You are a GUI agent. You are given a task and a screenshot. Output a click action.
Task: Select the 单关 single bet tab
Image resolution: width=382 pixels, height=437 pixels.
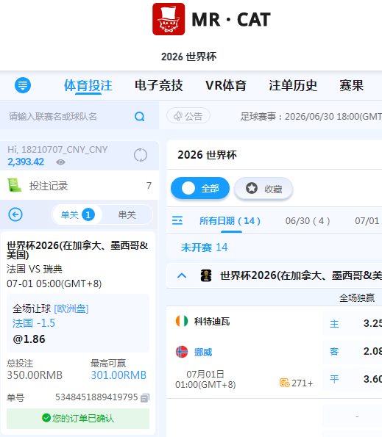pos(77,214)
